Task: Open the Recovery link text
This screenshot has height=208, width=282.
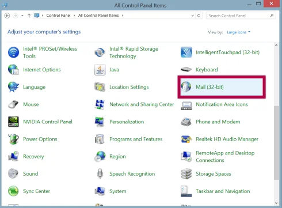Action: [x=33, y=157]
